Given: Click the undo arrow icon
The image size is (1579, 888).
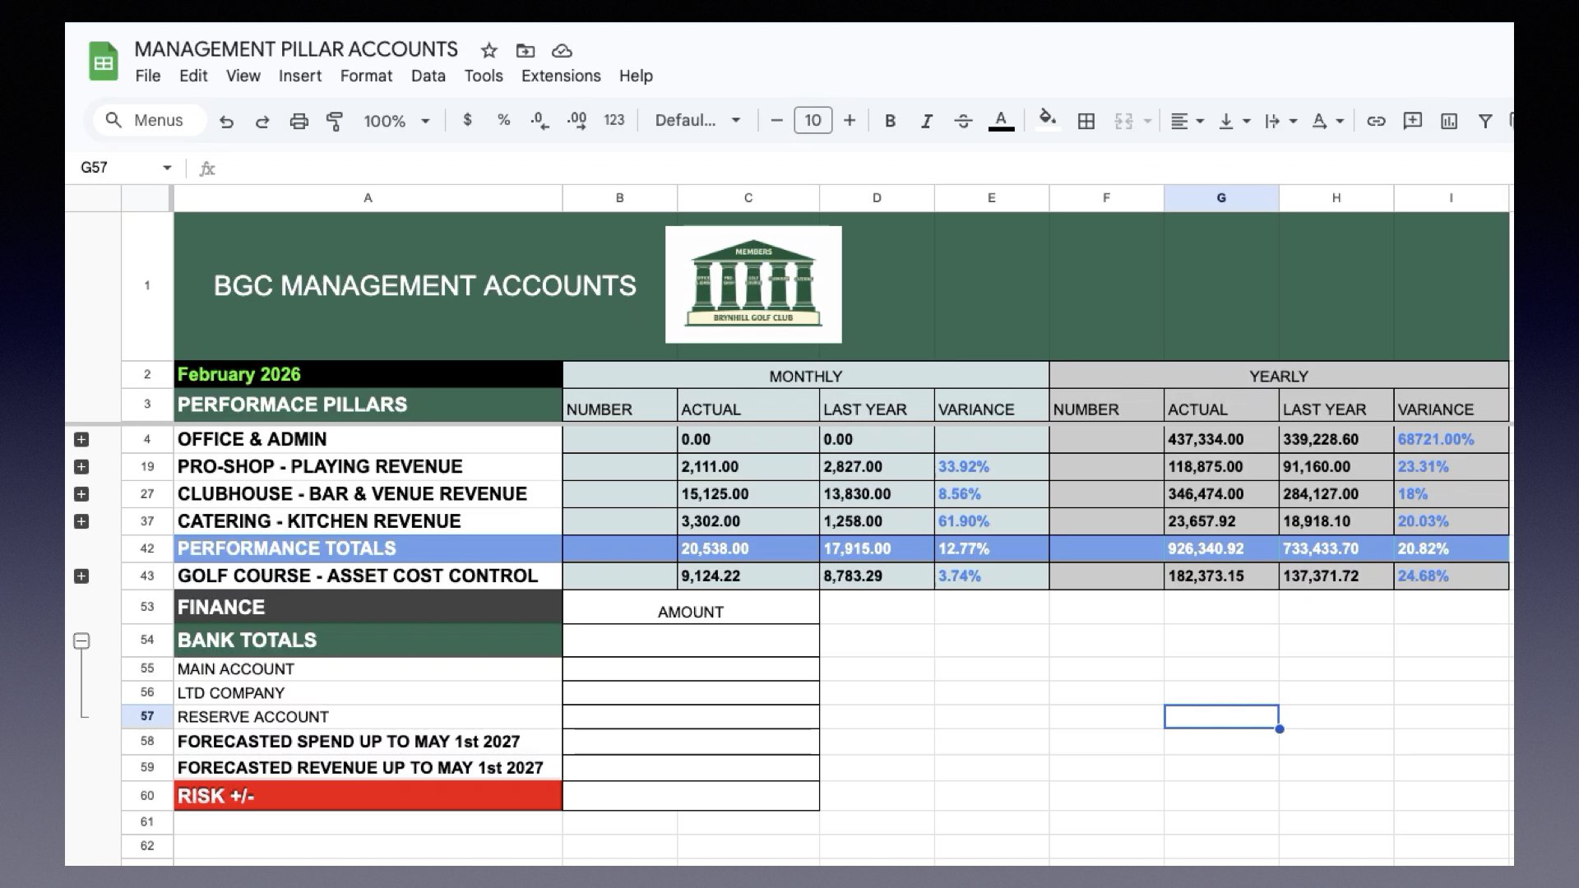Looking at the screenshot, I should pyautogui.click(x=226, y=122).
